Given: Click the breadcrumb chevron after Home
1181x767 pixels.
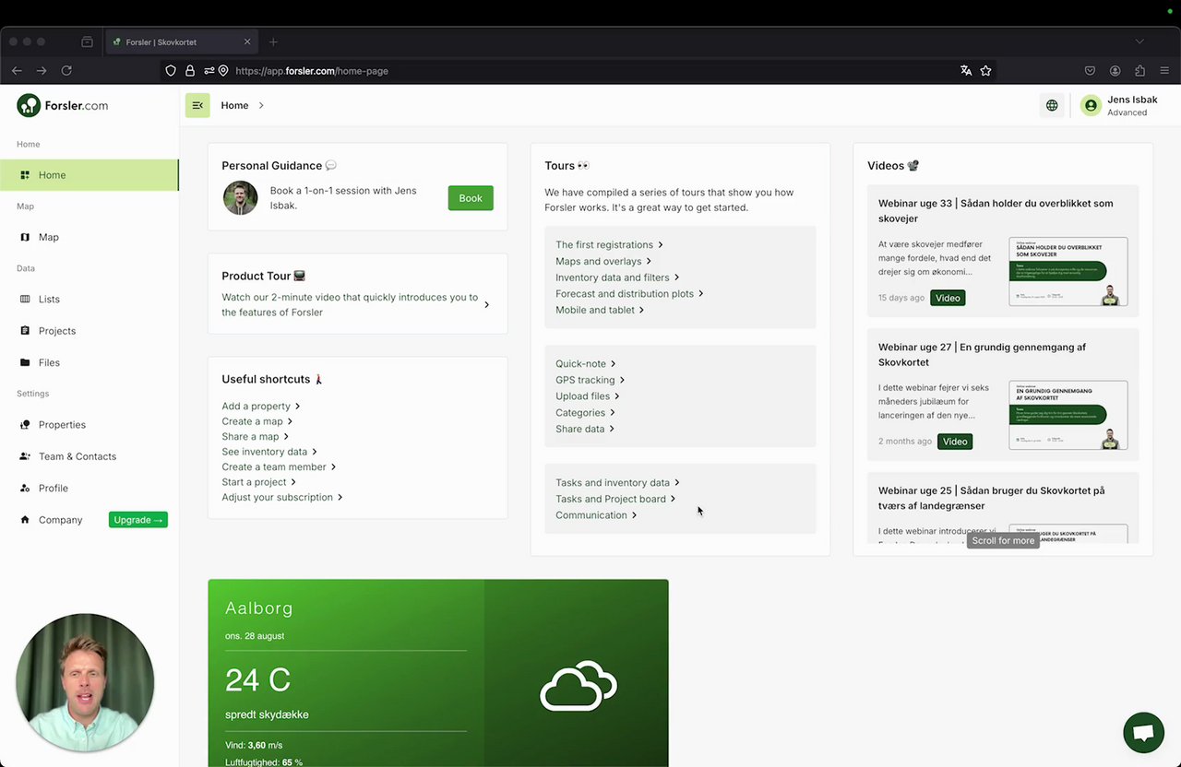Looking at the screenshot, I should (261, 105).
